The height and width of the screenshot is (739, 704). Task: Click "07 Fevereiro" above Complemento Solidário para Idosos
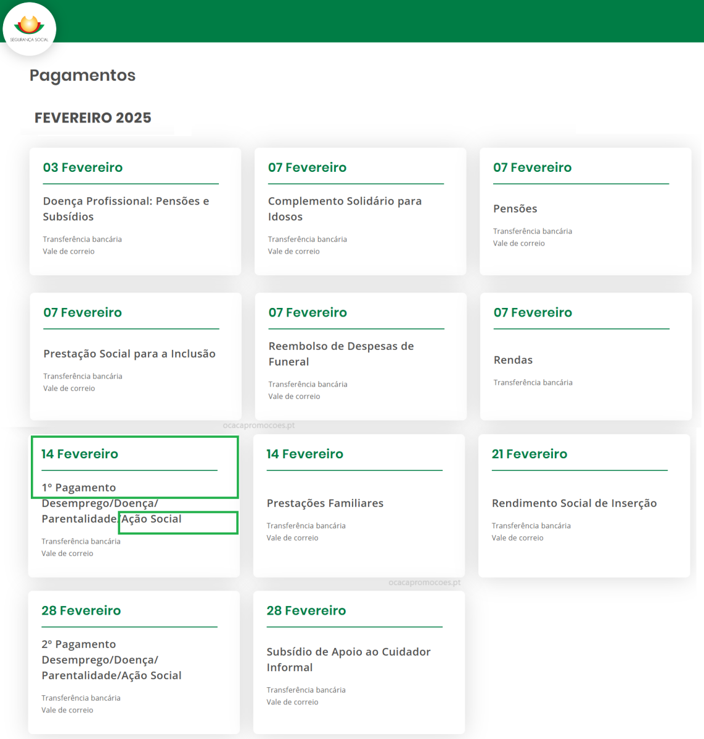(x=307, y=168)
